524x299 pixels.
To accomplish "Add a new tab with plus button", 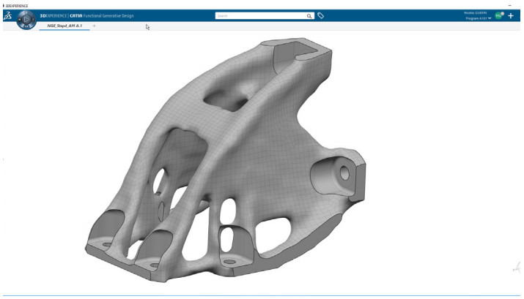I will pos(94,26).
